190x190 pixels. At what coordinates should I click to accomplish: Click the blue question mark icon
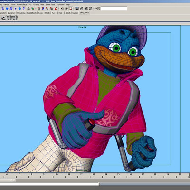(24, 9)
